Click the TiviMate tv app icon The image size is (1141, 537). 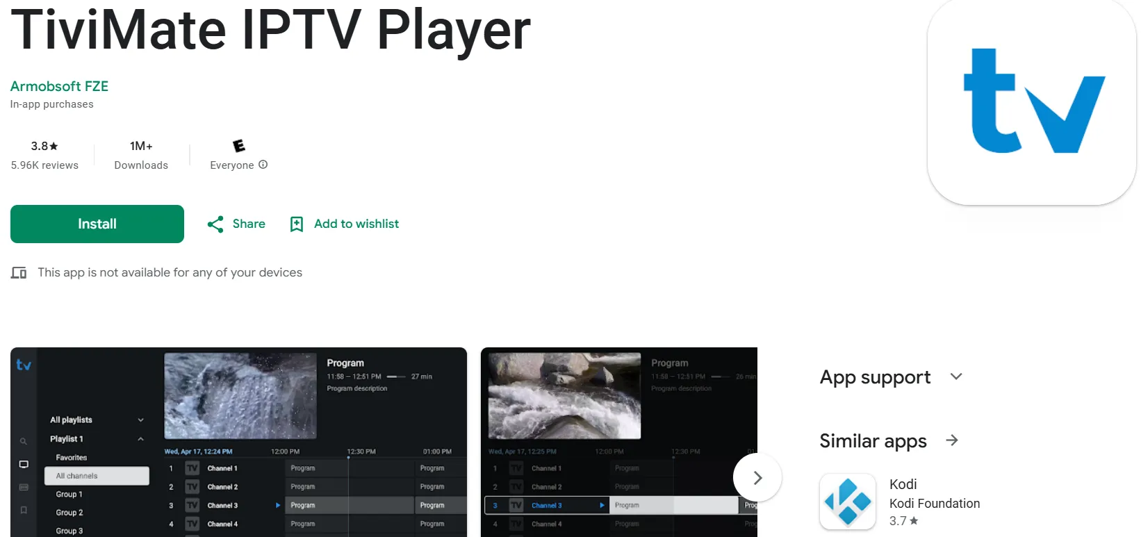click(x=1031, y=101)
